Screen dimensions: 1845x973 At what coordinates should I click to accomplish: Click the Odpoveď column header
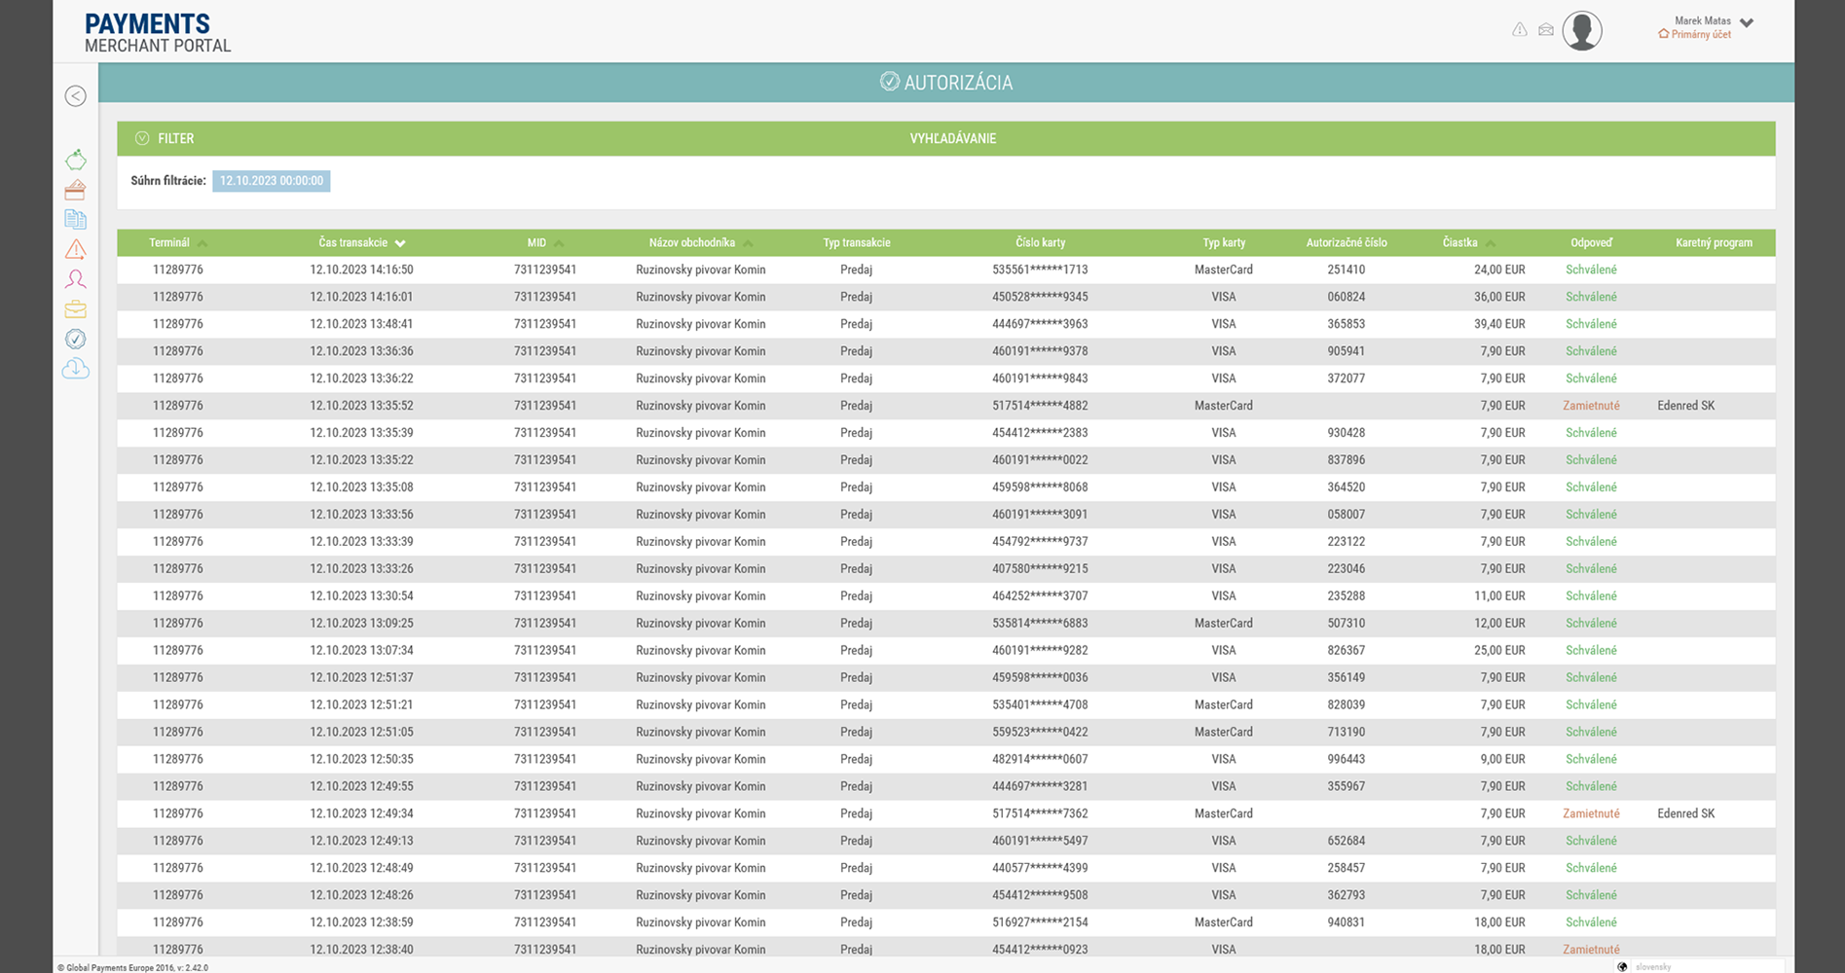click(1592, 242)
